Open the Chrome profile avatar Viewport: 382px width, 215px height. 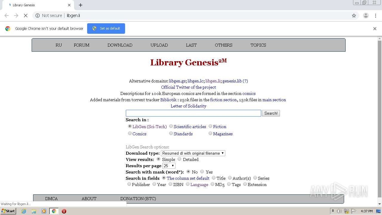(x=366, y=16)
